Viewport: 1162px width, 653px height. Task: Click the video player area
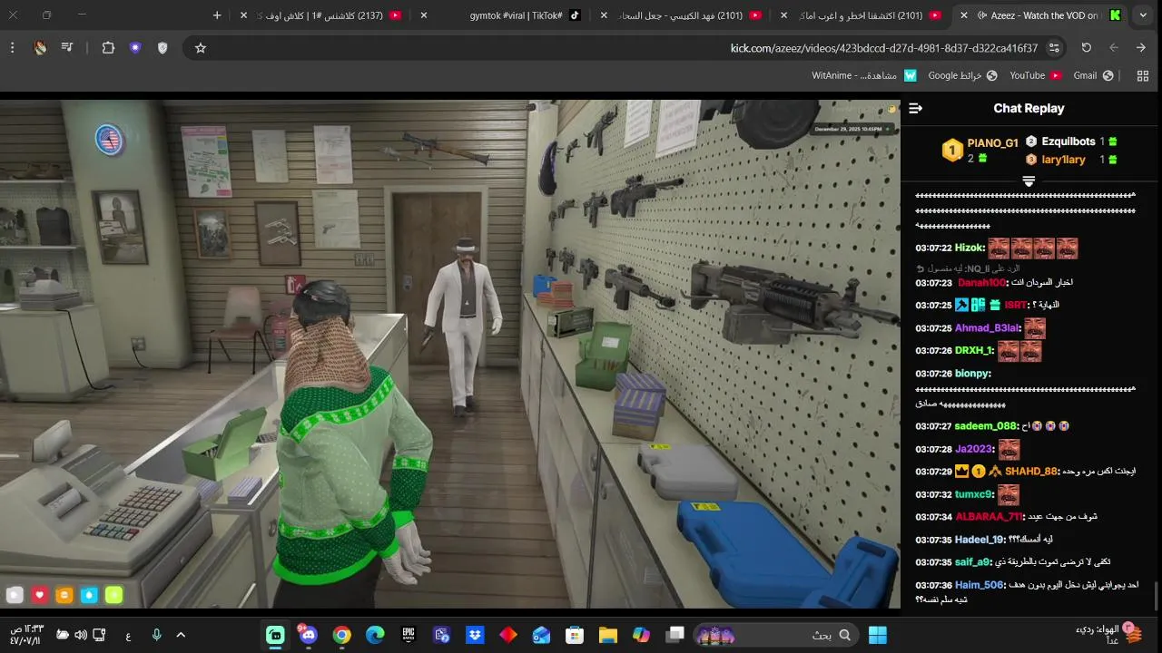pyautogui.click(x=450, y=354)
